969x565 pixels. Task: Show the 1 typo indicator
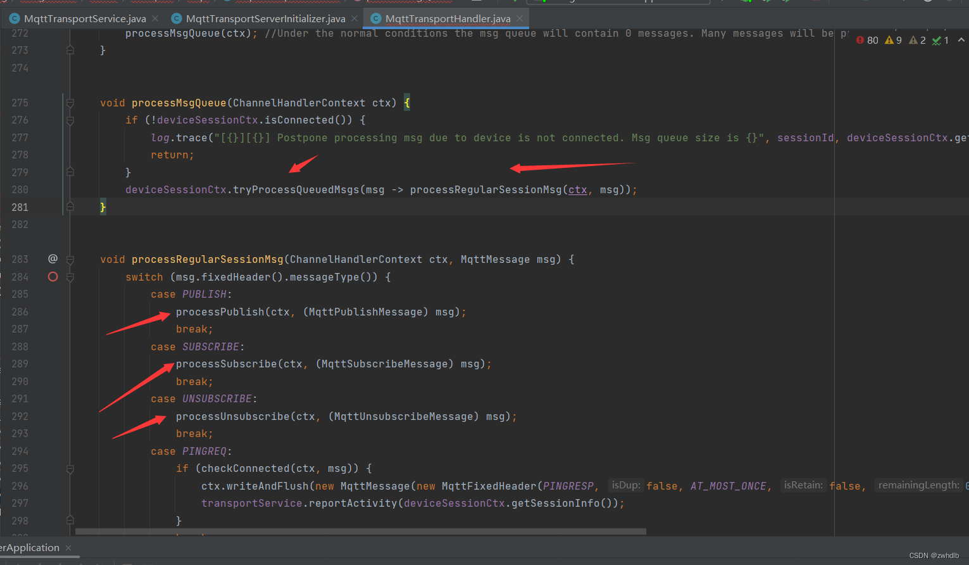coord(941,41)
